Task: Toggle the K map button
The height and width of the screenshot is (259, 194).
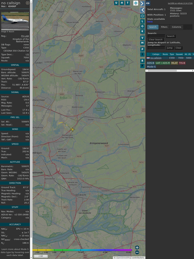Action: [x=142, y=31]
